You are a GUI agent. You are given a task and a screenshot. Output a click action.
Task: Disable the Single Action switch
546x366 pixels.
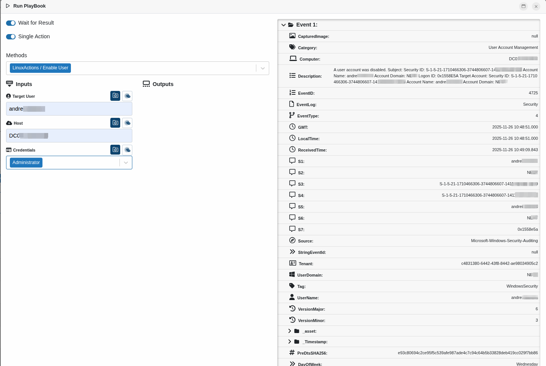[x=11, y=37]
